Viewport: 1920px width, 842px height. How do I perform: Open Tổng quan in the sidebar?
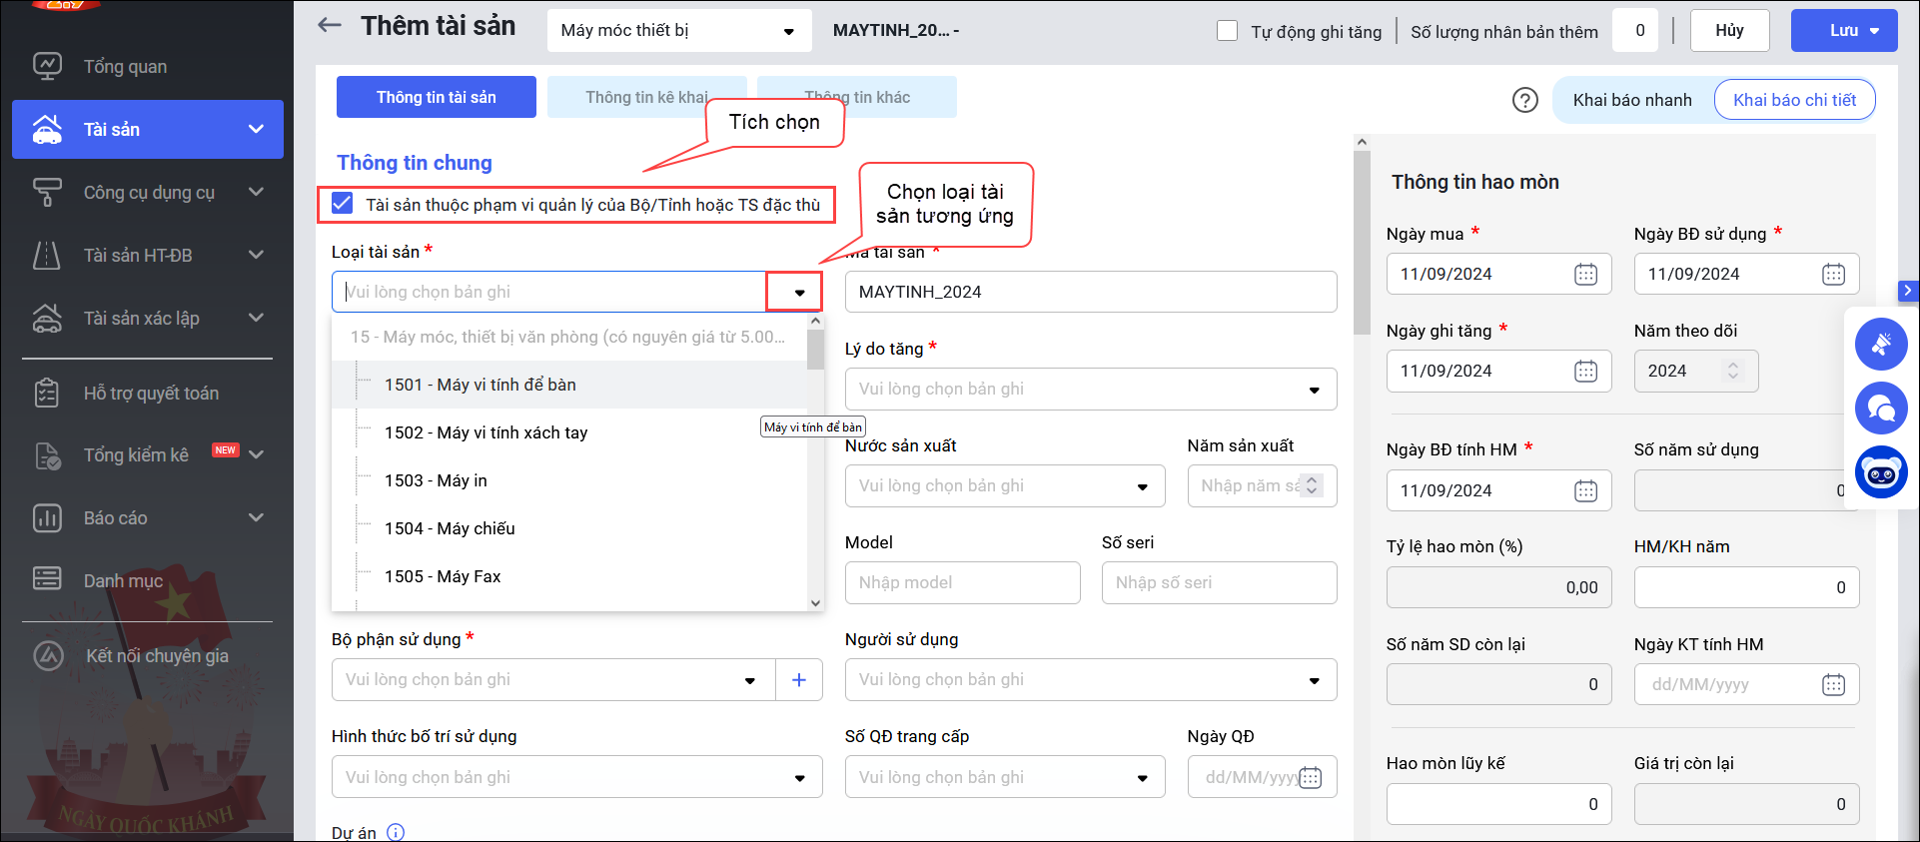click(125, 66)
